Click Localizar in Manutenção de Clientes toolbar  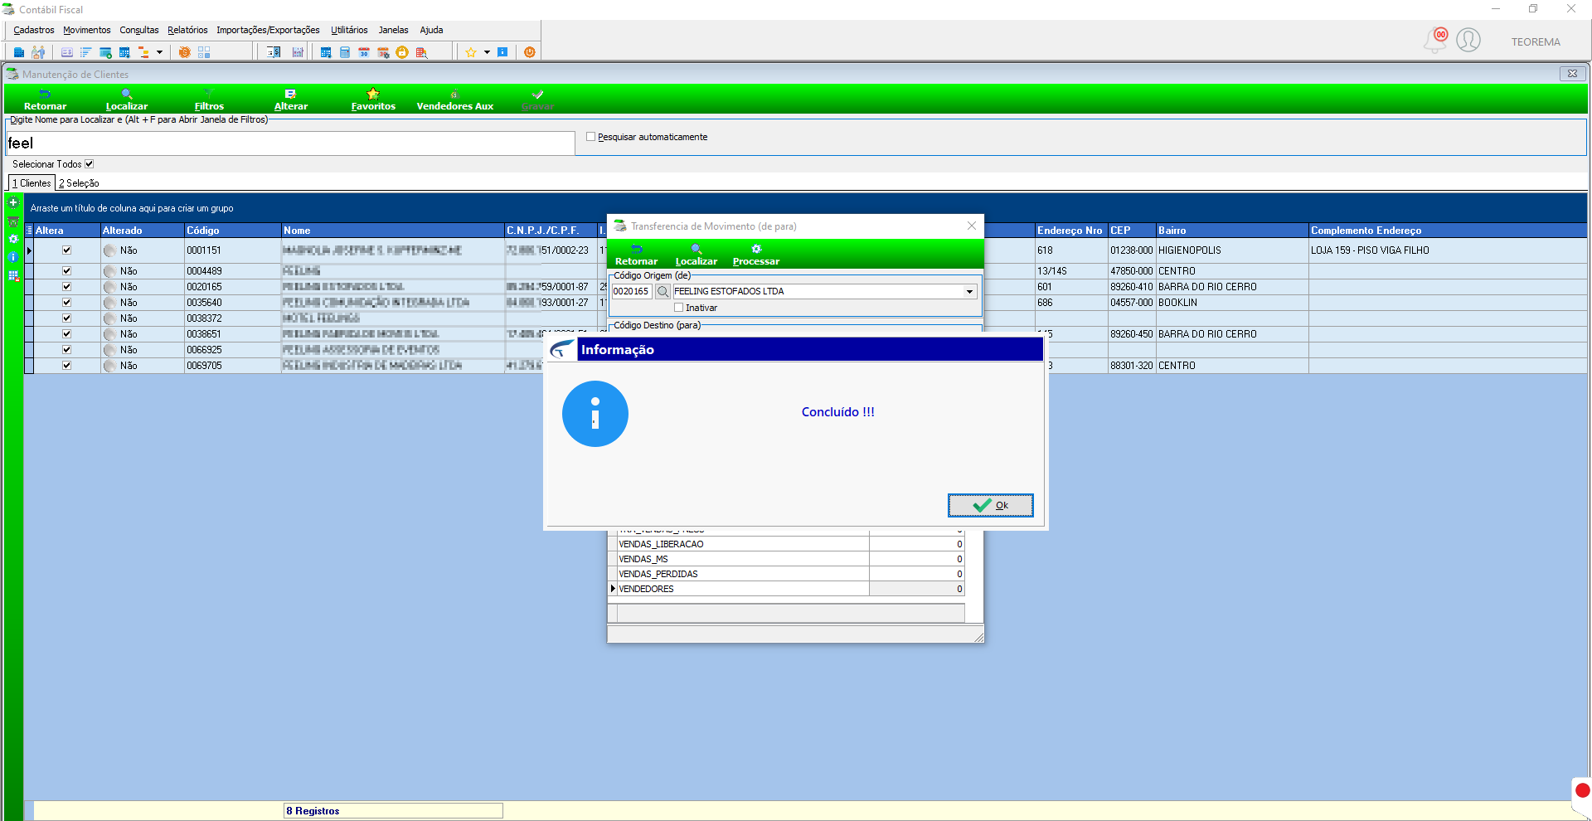point(127,100)
